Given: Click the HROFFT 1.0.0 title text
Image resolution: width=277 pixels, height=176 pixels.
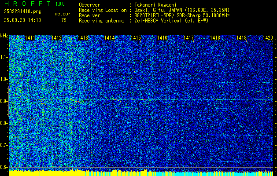Looking at the screenshot, I should tap(34, 4).
